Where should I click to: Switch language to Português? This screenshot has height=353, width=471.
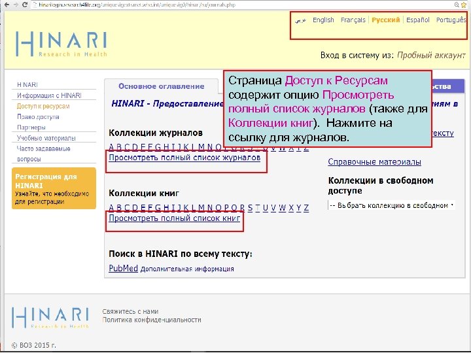[x=451, y=20]
